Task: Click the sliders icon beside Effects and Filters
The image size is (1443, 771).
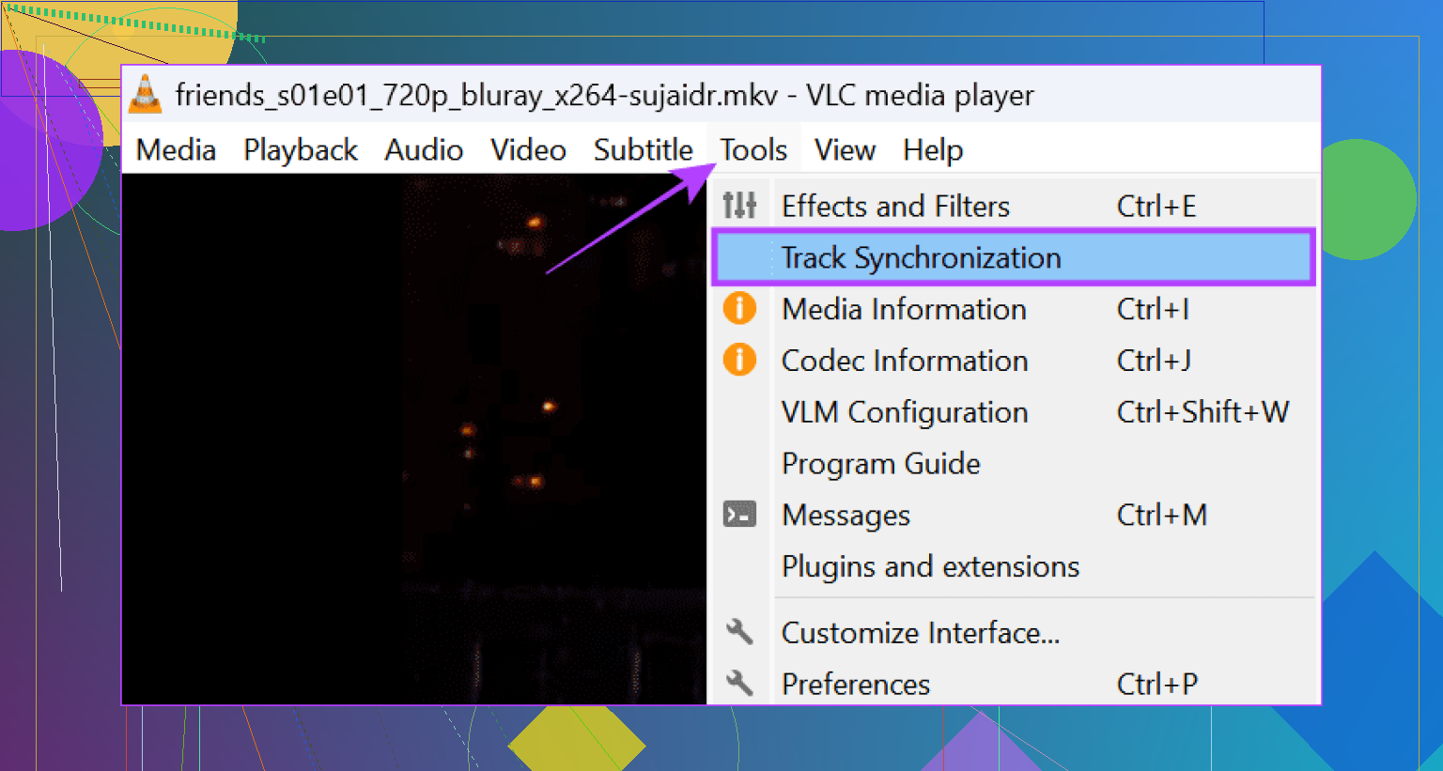Action: [739, 205]
